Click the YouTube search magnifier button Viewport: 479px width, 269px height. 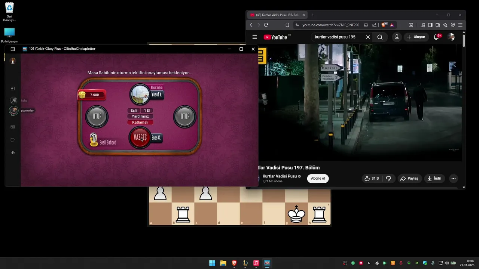(380, 37)
